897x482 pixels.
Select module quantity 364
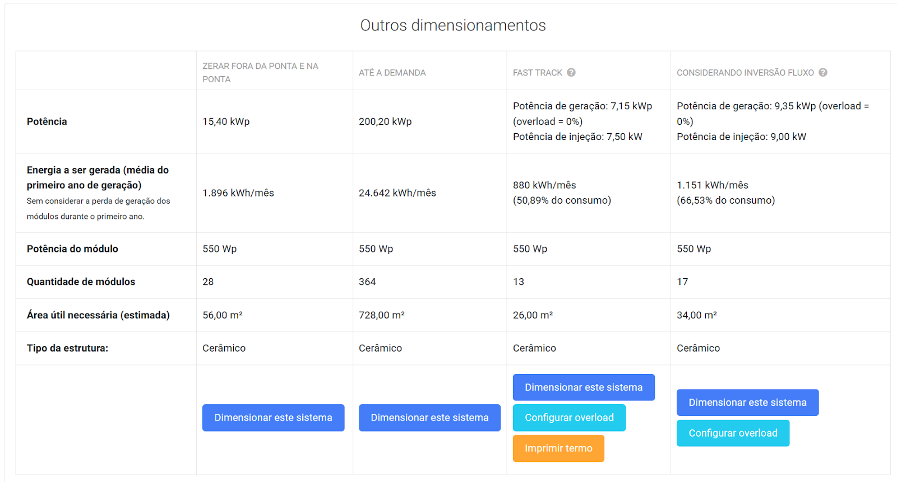[367, 282]
